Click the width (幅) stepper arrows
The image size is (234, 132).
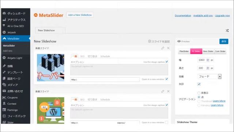tap(208, 60)
